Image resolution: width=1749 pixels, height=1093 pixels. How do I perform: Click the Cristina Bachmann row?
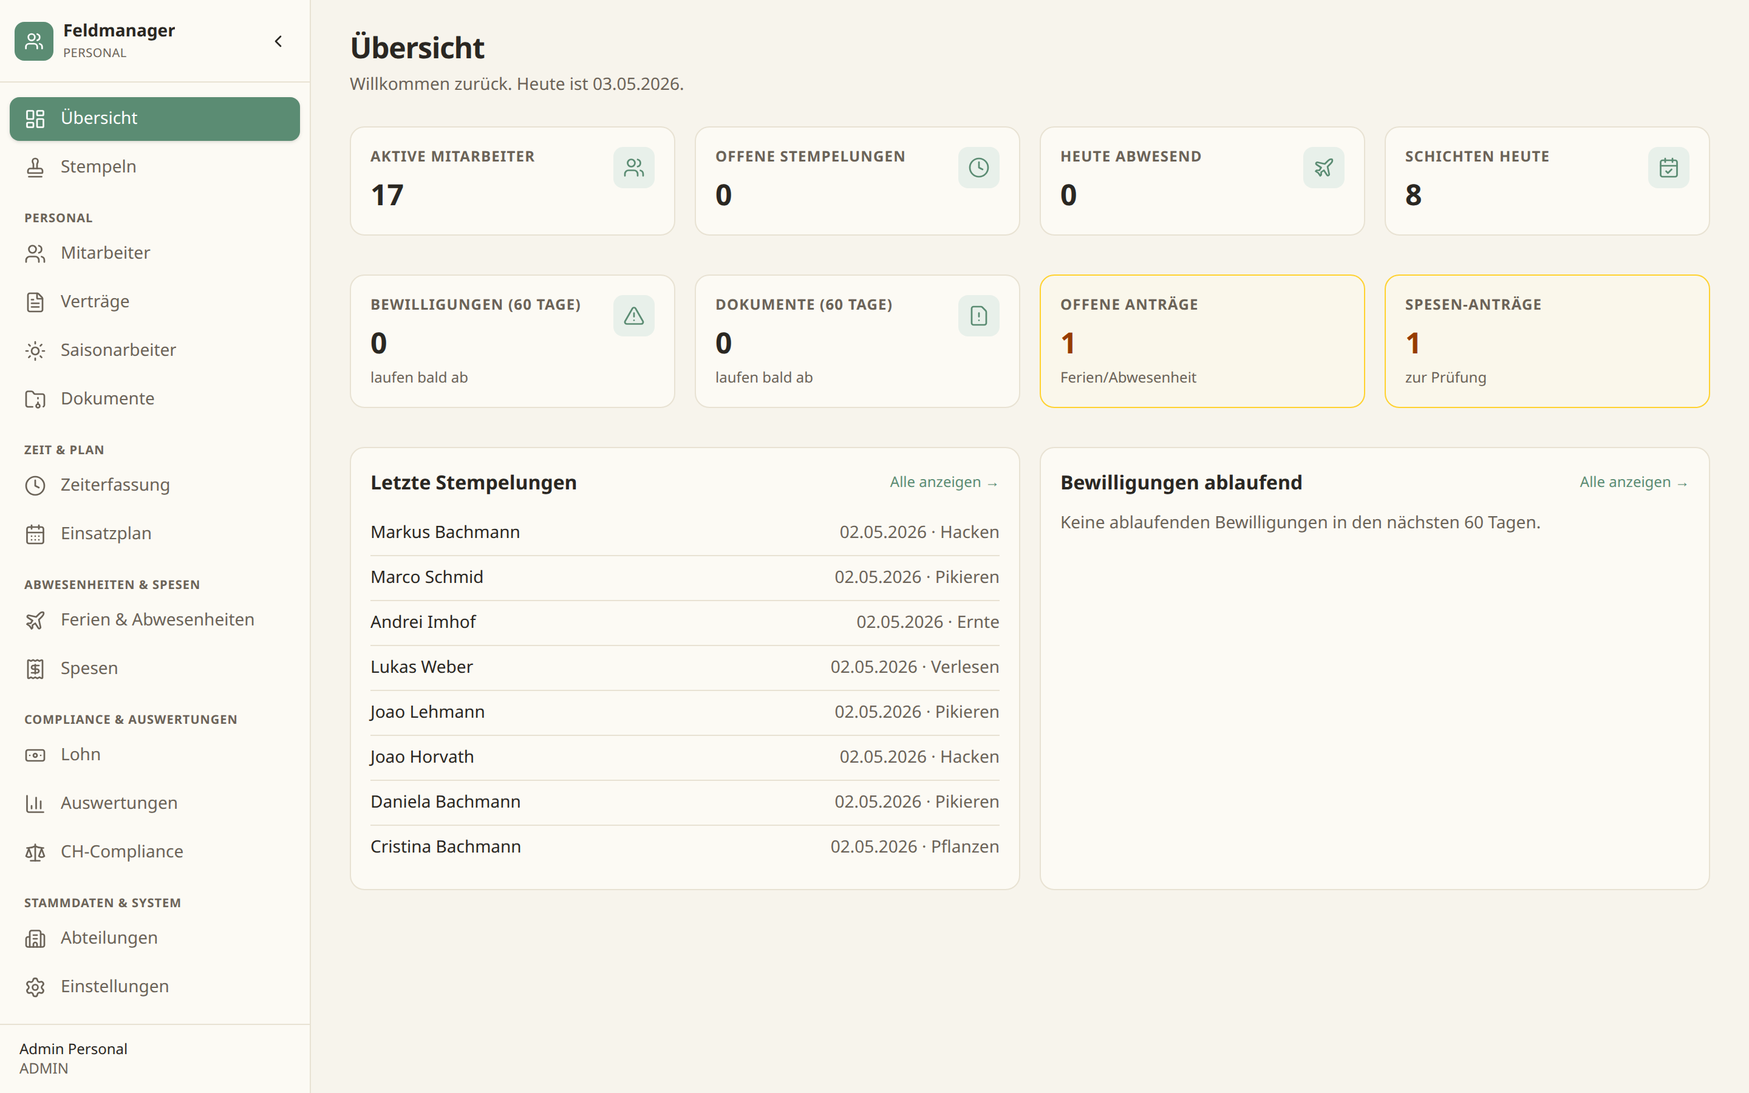click(684, 847)
